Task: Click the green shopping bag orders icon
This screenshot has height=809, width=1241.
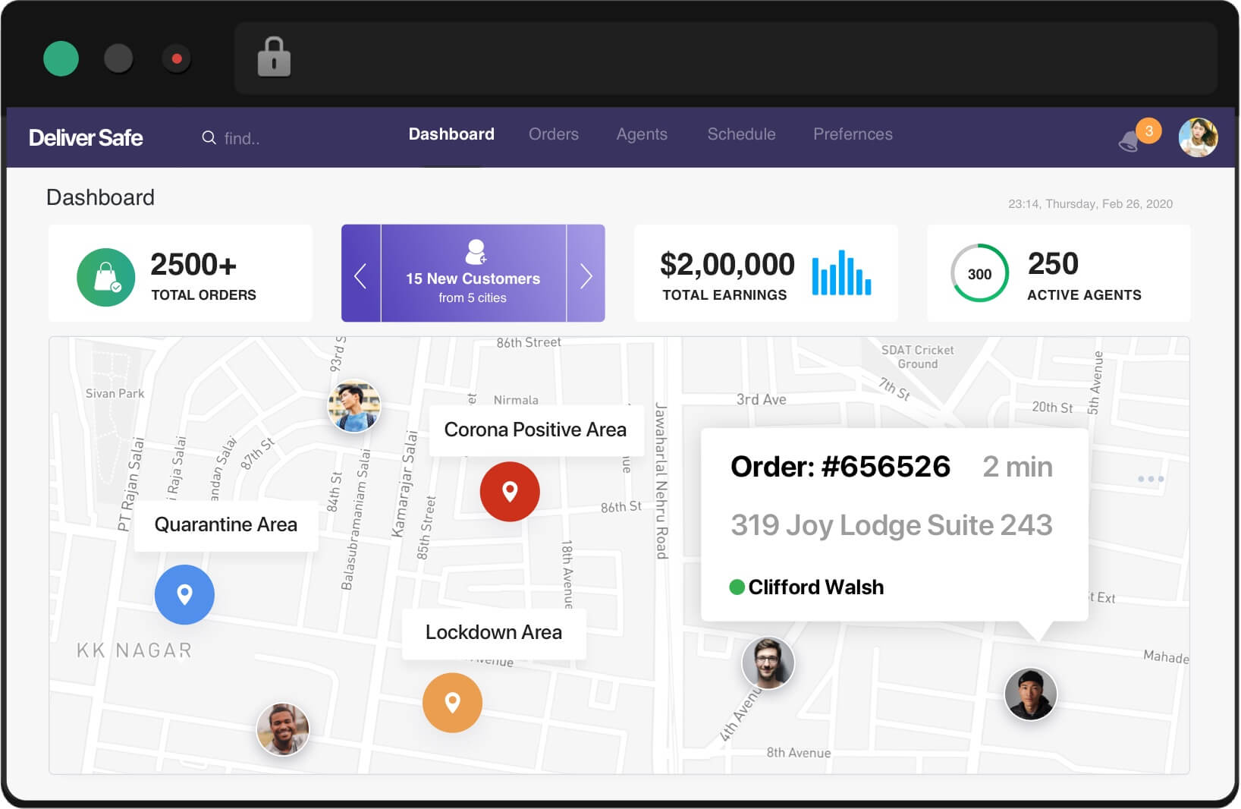Action: 106,277
